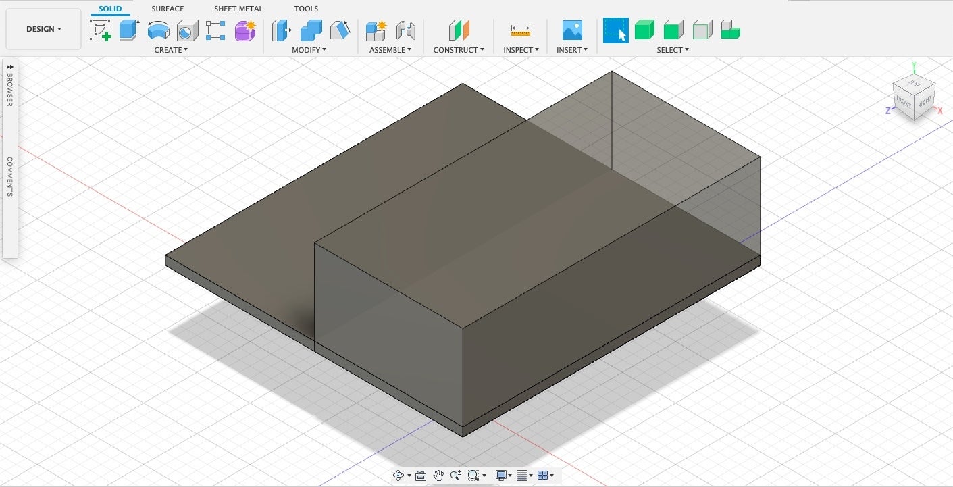The image size is (953, 487).
Task: Open the Sheet Metal tab
Action: point(238,9)
